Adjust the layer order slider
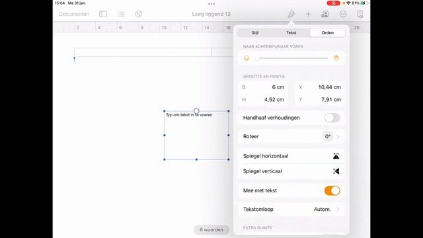Image resolution: width=423 pixels, height=238 pixels. point(292,58)
